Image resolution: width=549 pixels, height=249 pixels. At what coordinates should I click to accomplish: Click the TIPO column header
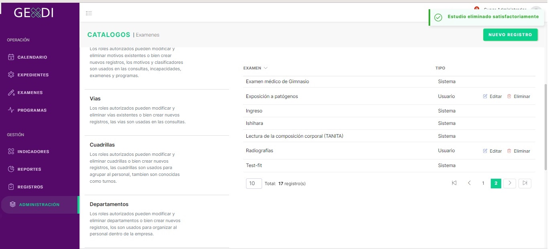coord(440,68)
